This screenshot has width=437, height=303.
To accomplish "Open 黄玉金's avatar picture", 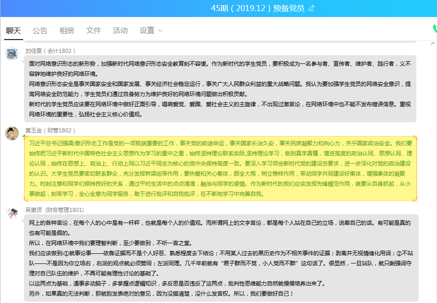I will pyautogui.click(x=12, y=133).
